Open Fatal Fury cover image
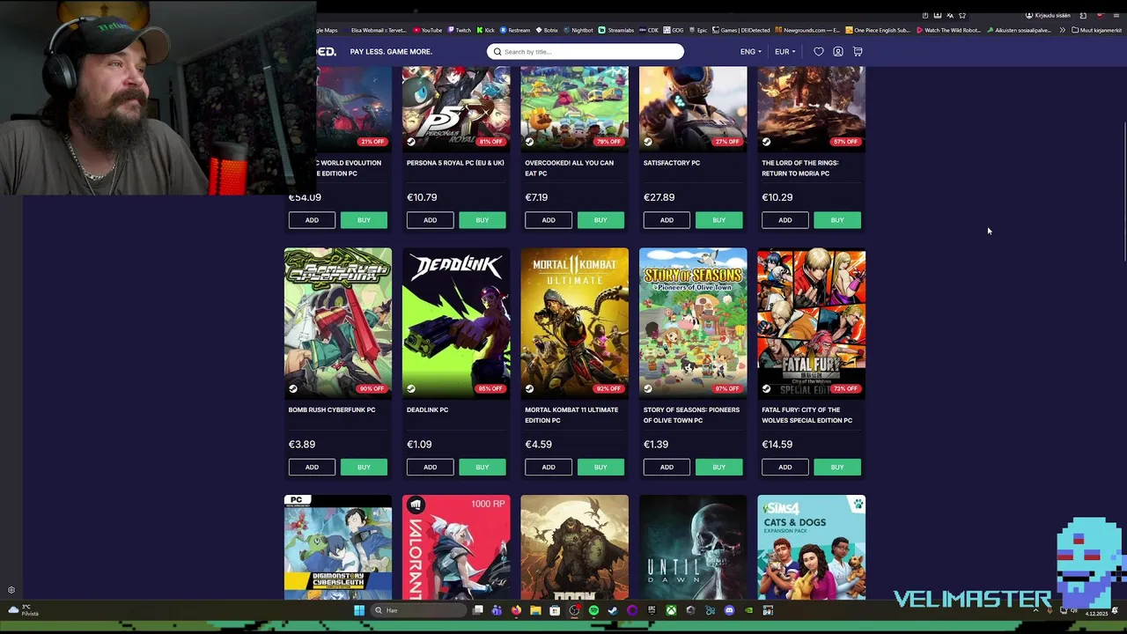 [812, 323]
